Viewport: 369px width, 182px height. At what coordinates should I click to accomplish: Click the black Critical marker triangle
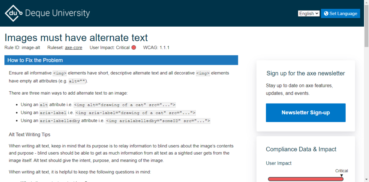coord(342,176)
